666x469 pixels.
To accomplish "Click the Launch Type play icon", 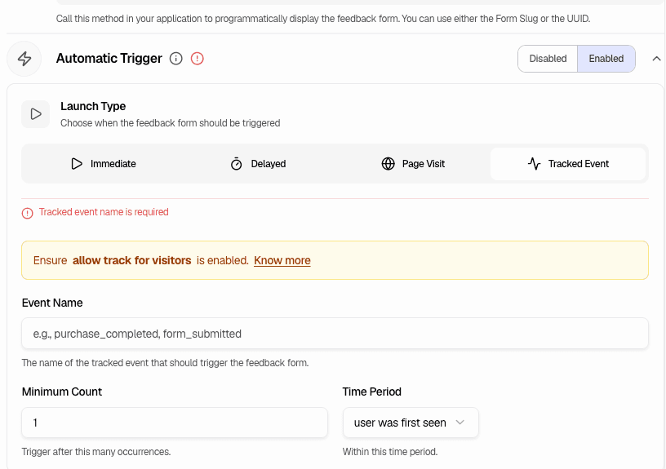I will [x=36, y=114].
